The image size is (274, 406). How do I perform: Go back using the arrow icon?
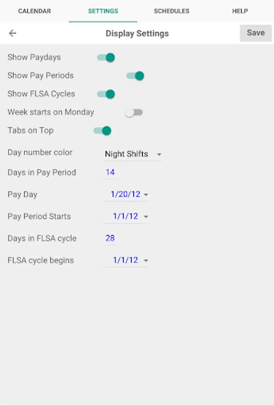(13, 33)
